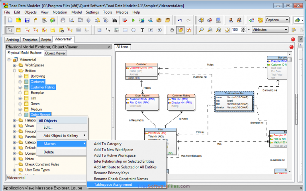Open the Macros menu in menu bar

(x=122, y=12)
